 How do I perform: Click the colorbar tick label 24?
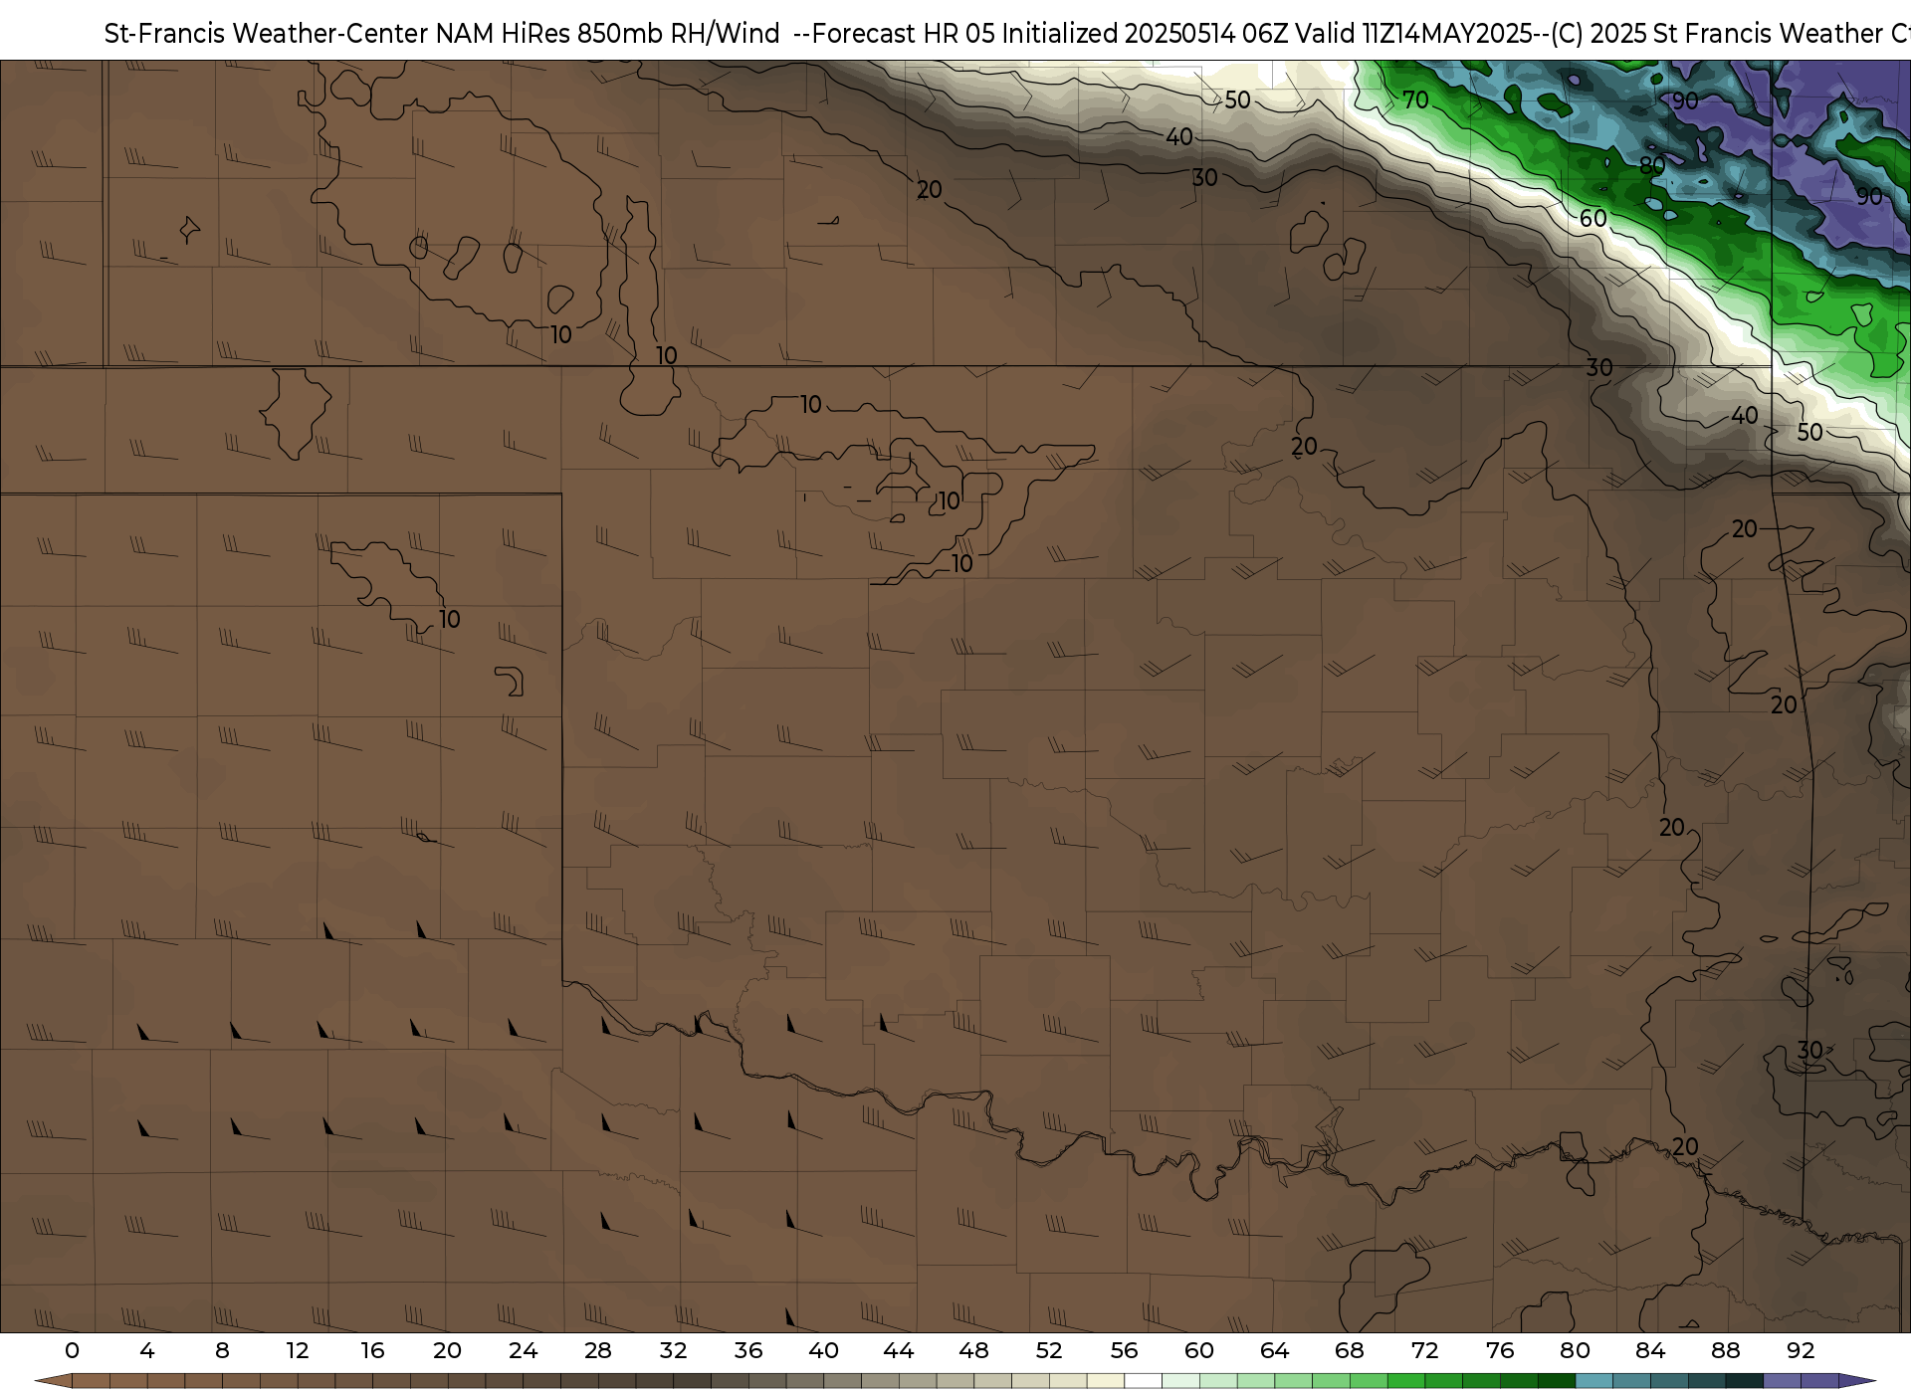click(x=523, y=1350)
